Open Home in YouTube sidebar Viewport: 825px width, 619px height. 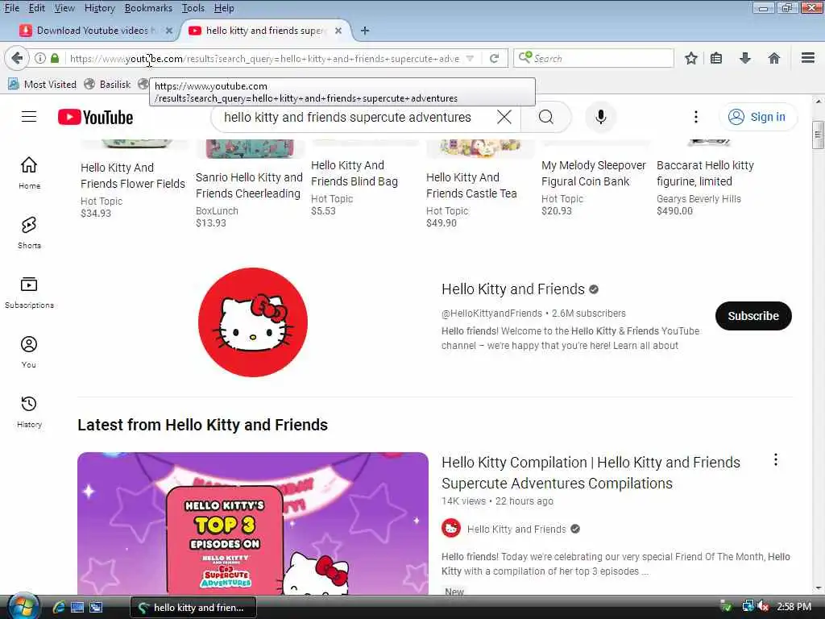click(29, 172)
